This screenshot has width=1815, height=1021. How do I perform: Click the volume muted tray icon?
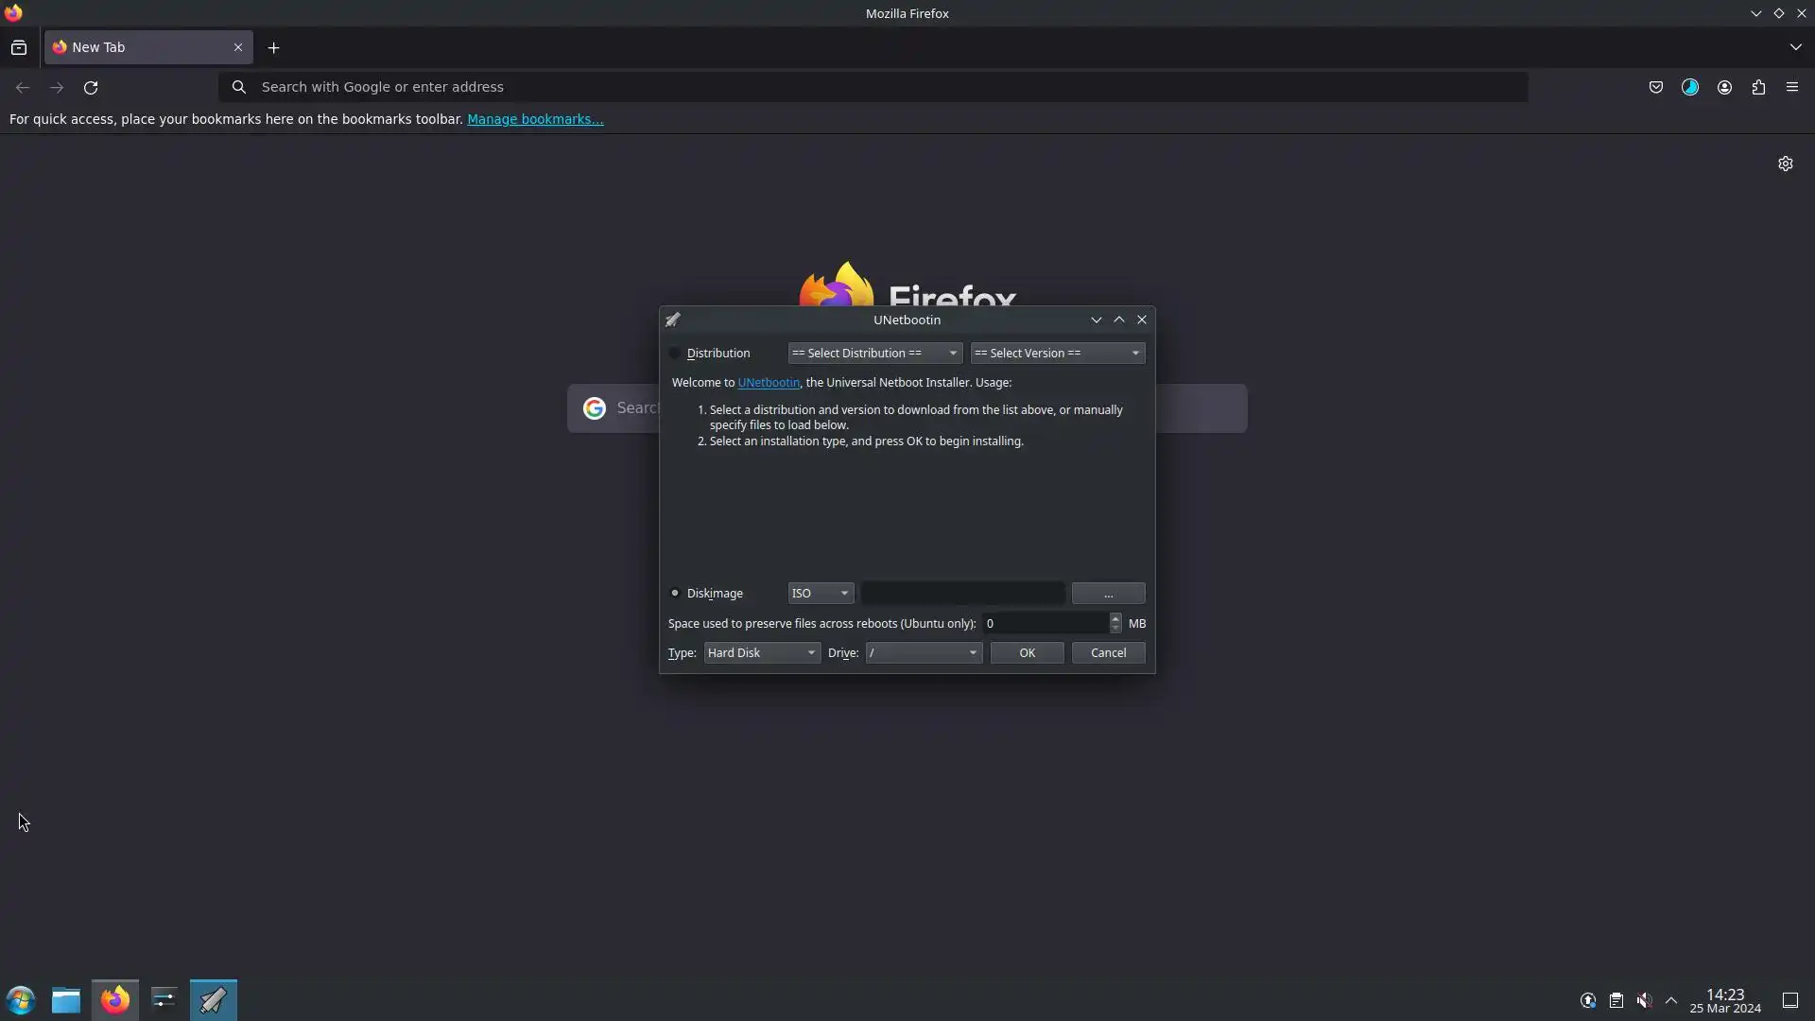click(1644, 1000)
